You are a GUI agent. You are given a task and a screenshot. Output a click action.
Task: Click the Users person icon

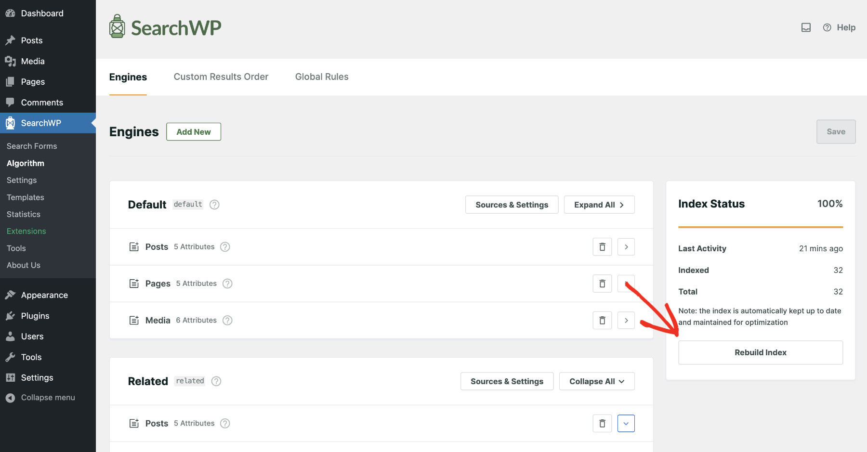10,336
